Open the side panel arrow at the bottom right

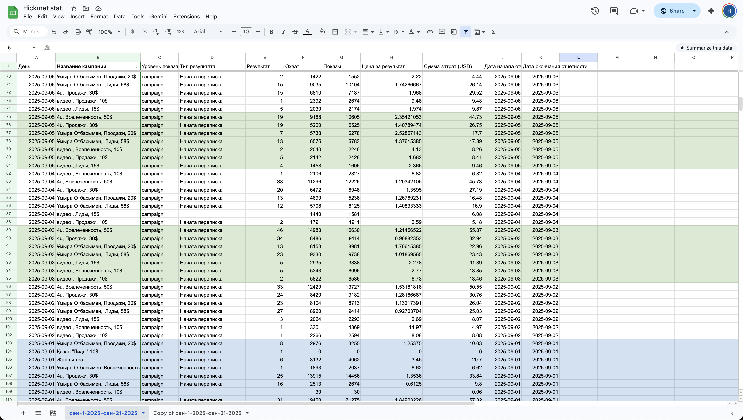[x=732, y=414]
